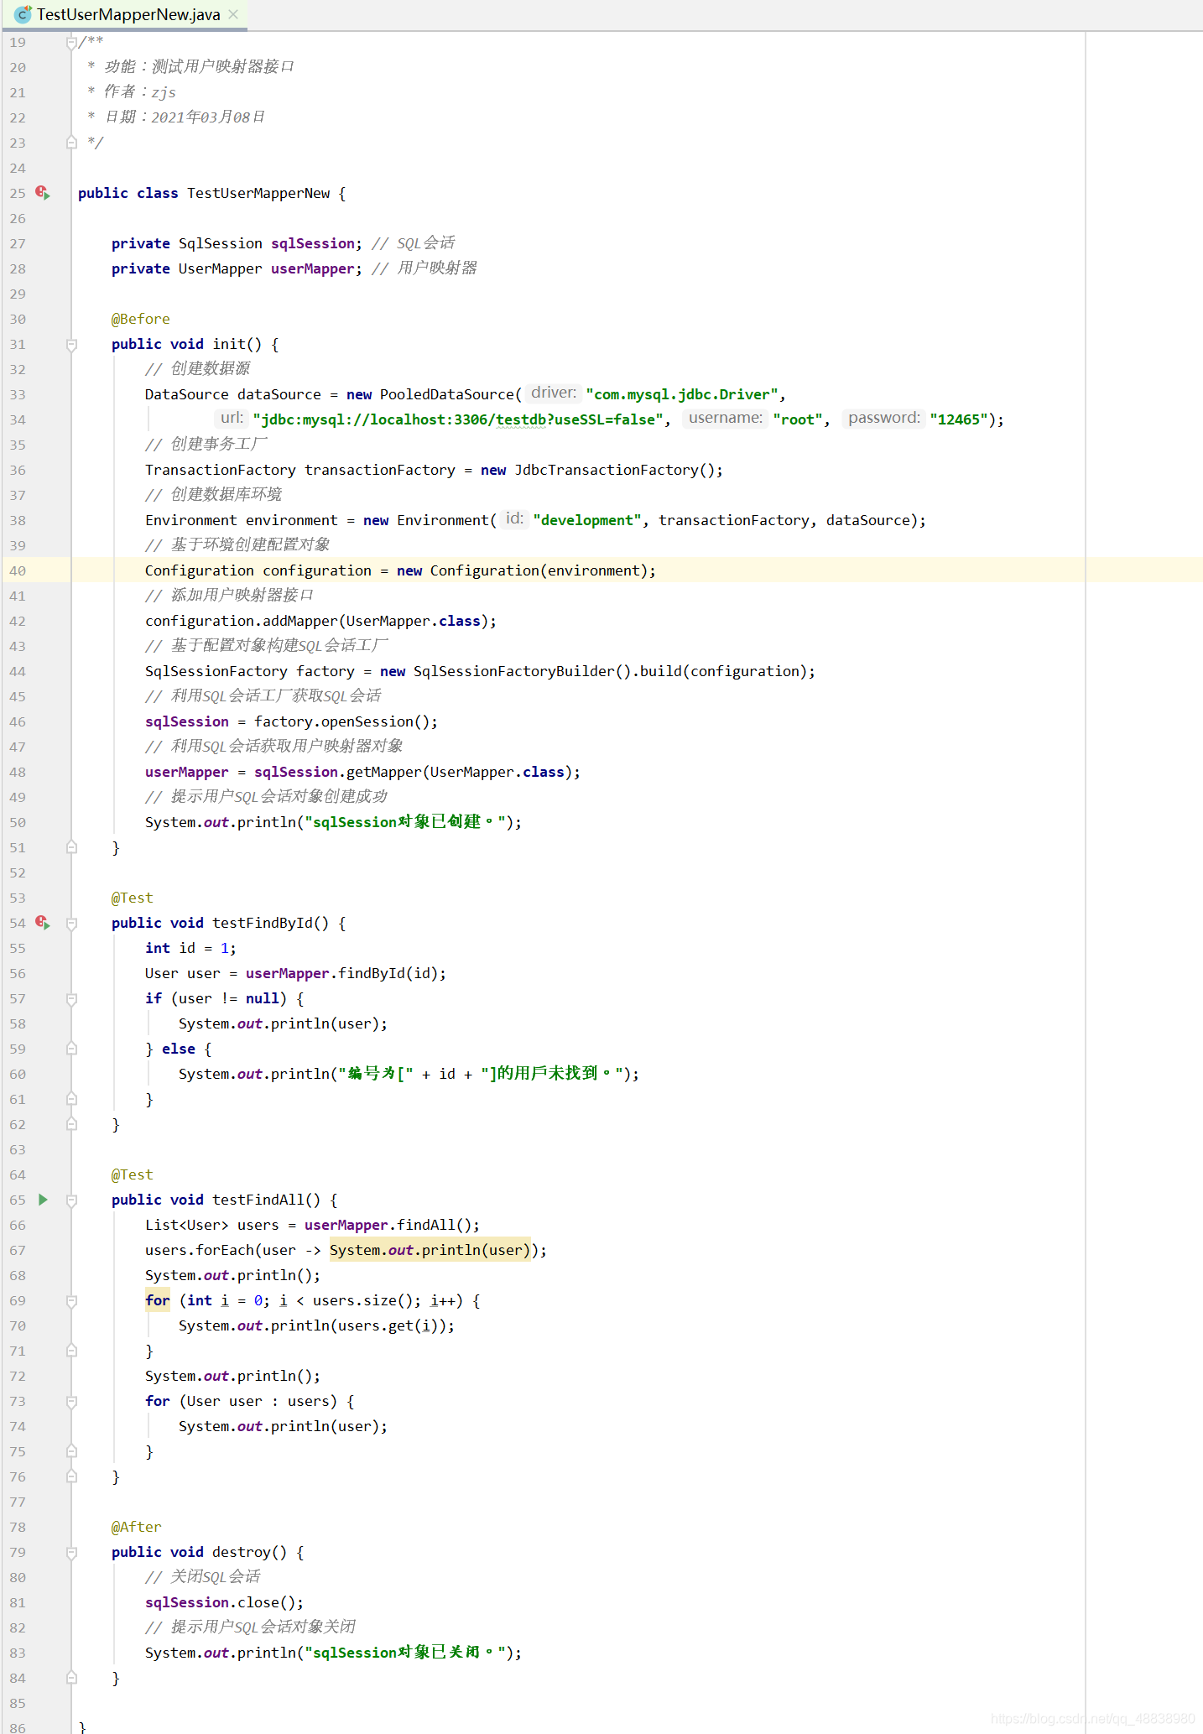Click the id: parameter hint in Environment
Image resolution: width=1203 pixels, height=1734 pixels.
(x=514, y=518)
